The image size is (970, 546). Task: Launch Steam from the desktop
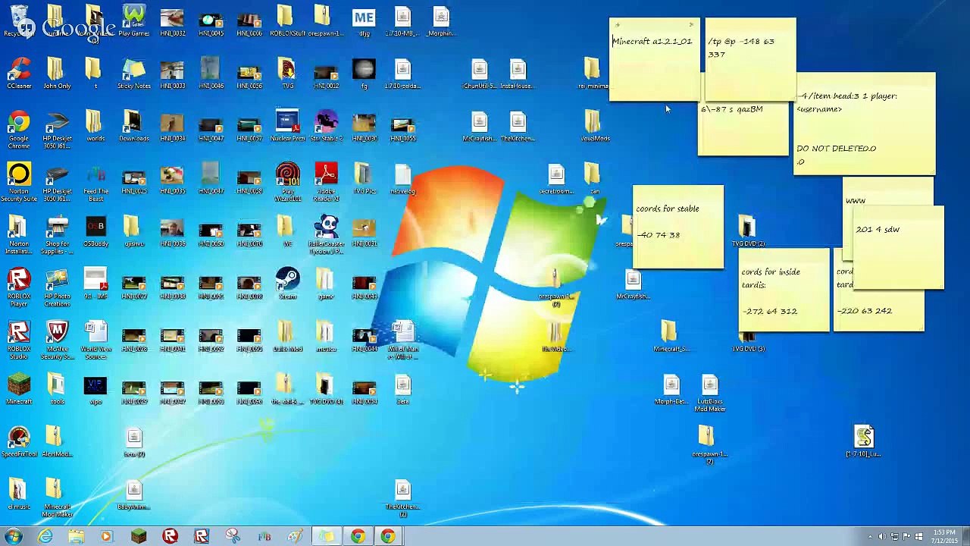tap(287, 281)
